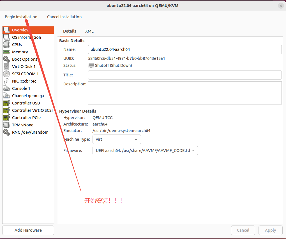Viewport: 286px width, 239px height.
Task: Click the Shutoff status monitor icon
Action: [x=91, y=65]
